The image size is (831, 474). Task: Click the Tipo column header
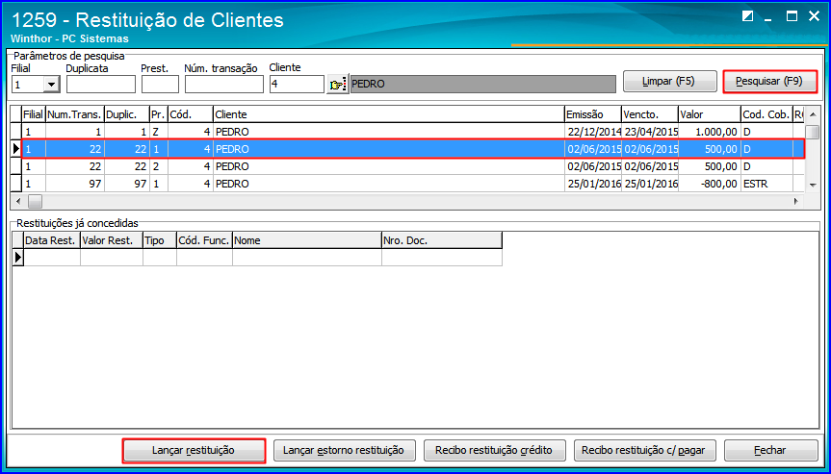point(160,240)
